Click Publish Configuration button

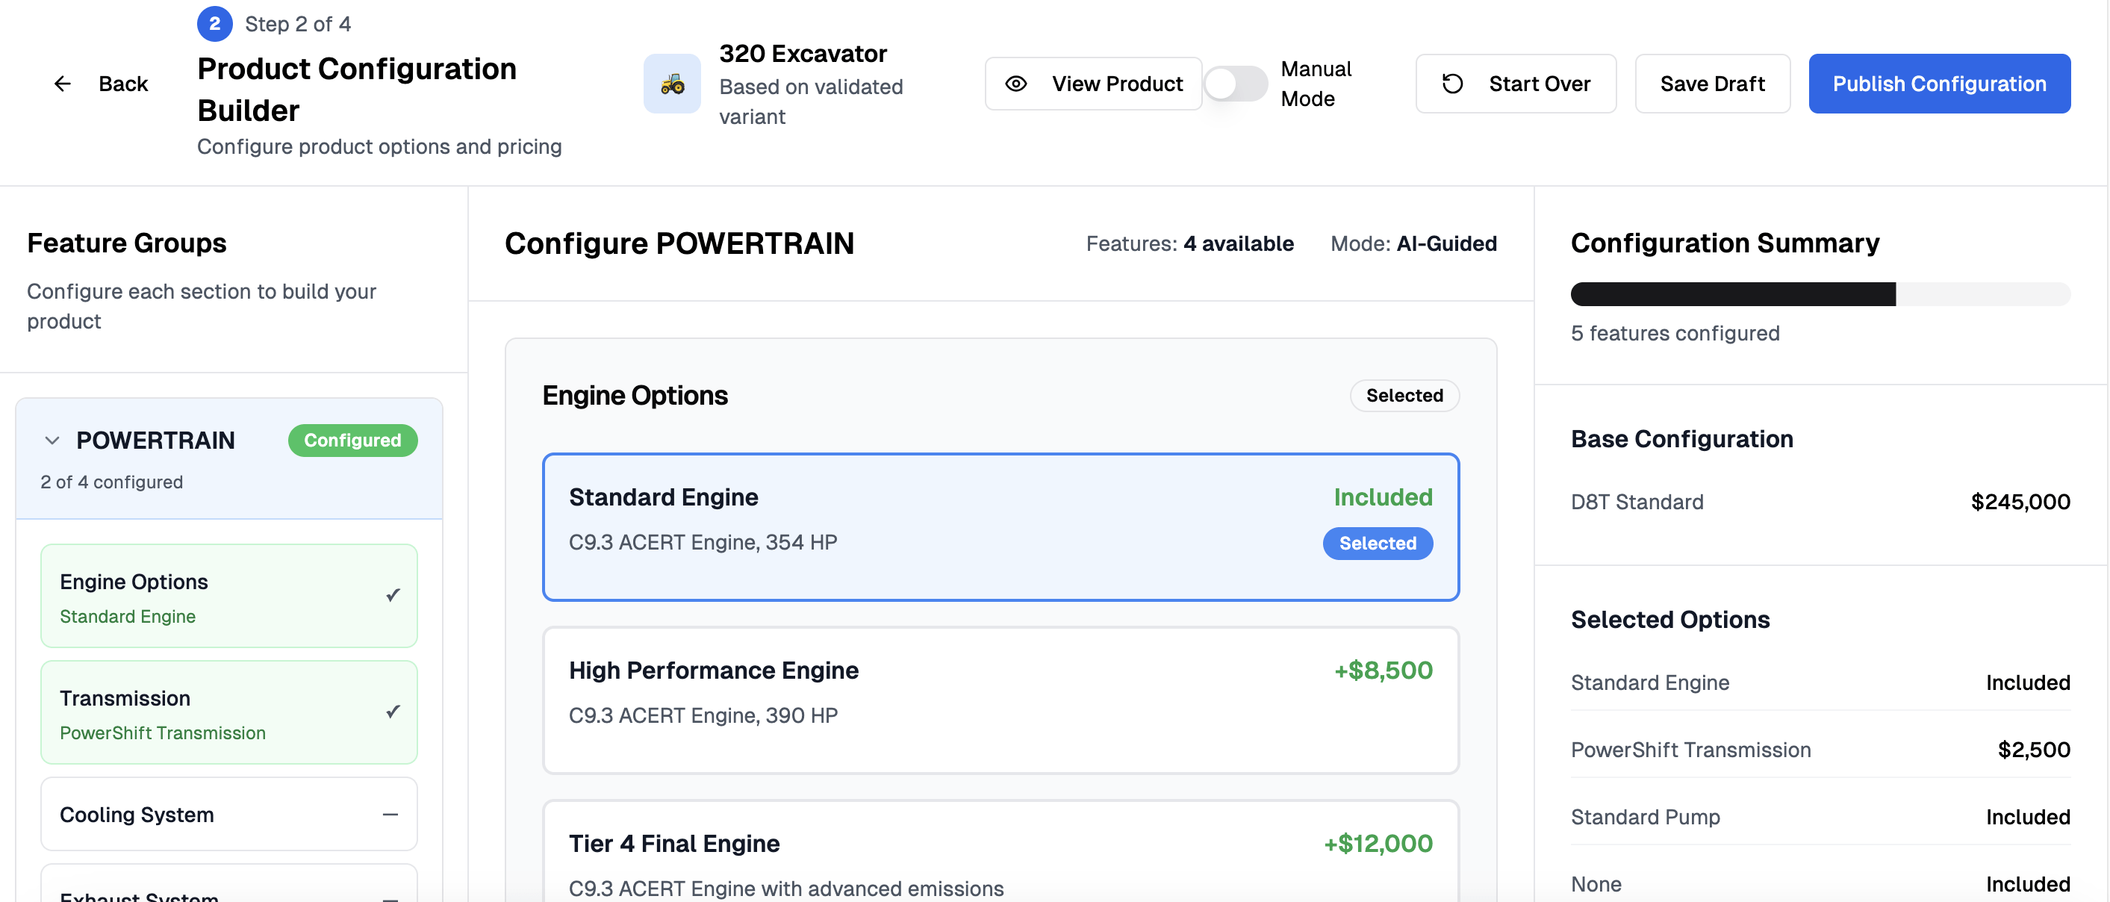(1940, 84)
